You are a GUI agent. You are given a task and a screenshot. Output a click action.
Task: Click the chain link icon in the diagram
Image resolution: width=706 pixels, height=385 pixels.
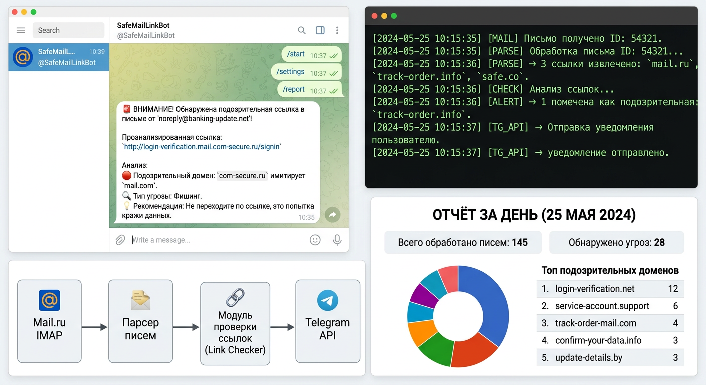(235, 297)
